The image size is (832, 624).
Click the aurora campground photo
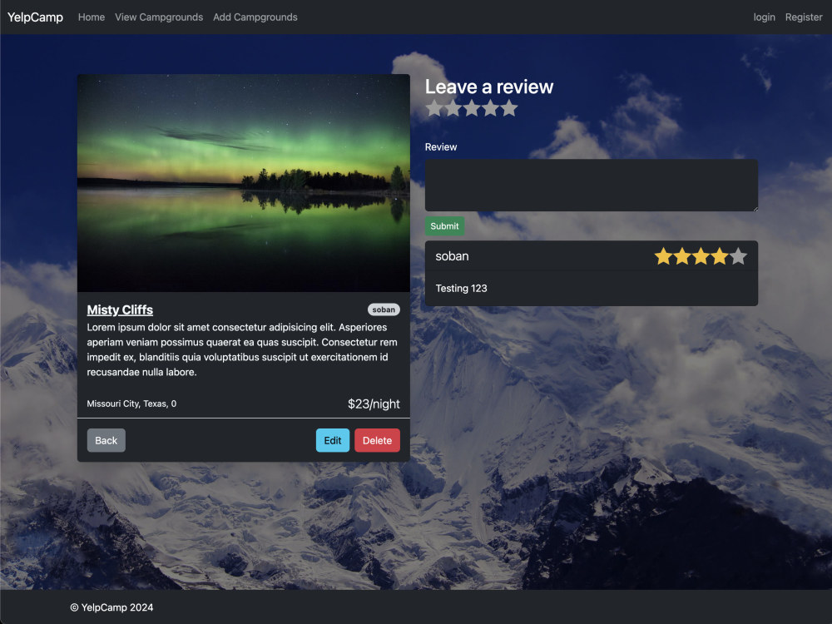click(x=244, y=183)
